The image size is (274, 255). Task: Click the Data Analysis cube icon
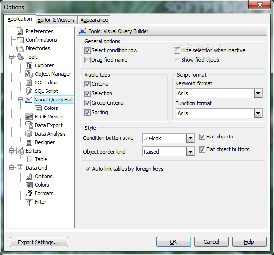coord(29,134)
